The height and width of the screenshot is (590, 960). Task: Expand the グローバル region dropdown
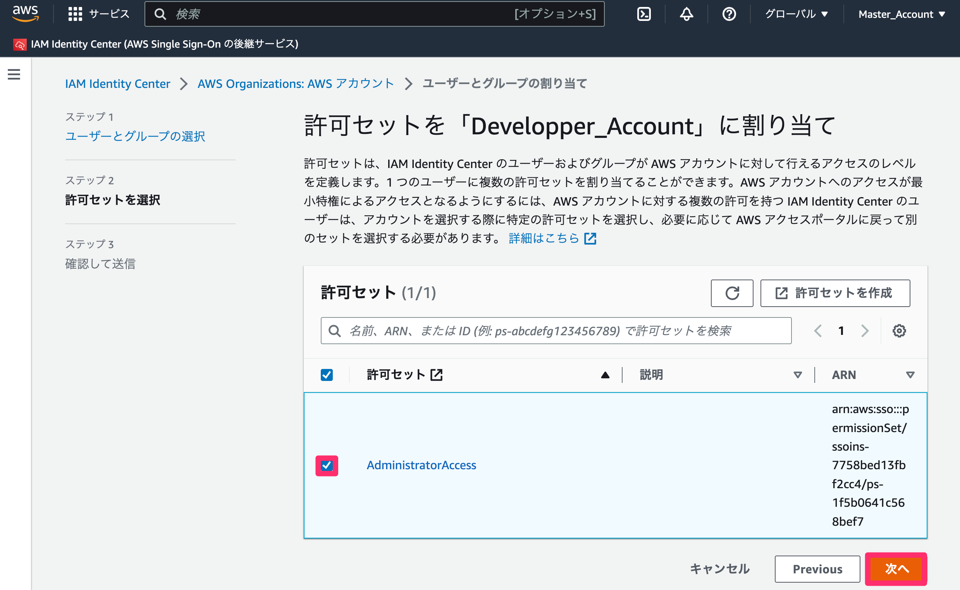[797, 14]
